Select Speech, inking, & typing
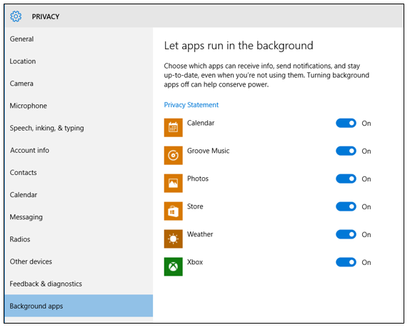The height and width of the screenshot is (330, 410). pos(79,128)
